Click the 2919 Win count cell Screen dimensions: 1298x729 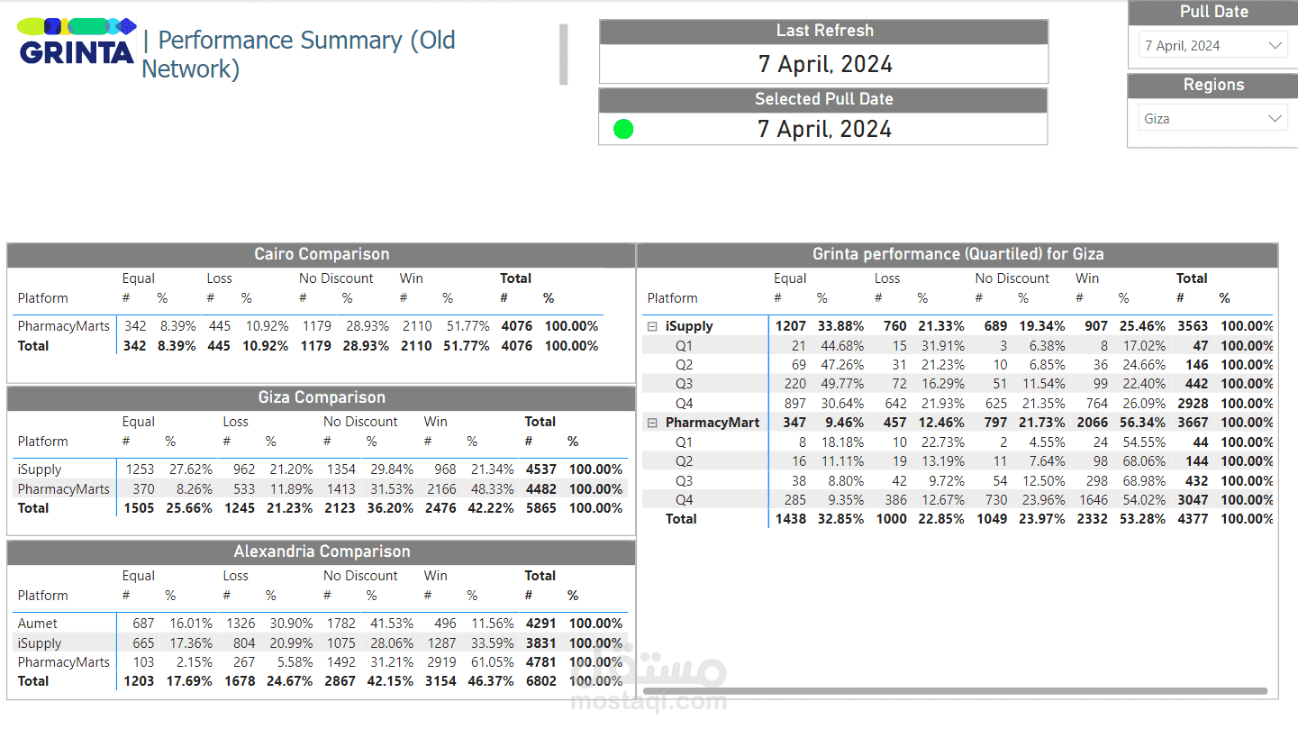(441, 662)
